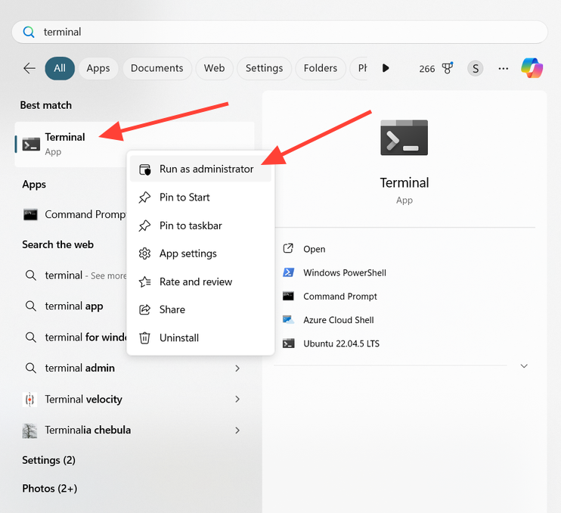
Task: Open the three-dot more options menu
Action: point(504,68)
